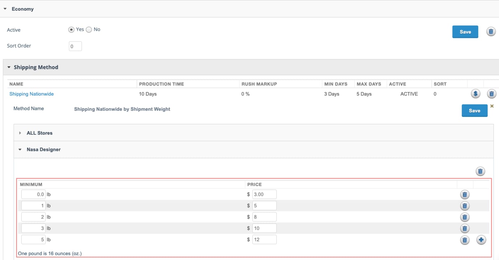Collapse the Economy section

coord(5,9)
